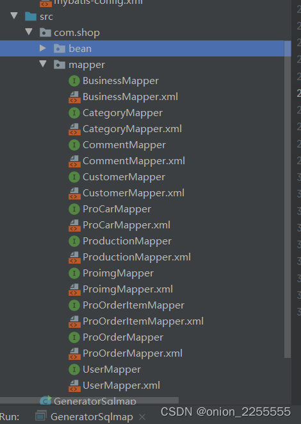This screenshot has height=424, width=301.
Task: Expand the bean package arrow
Action: coord(43,48)
